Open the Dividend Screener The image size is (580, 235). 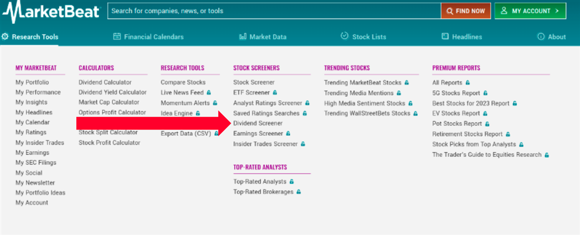pos(258,123)
